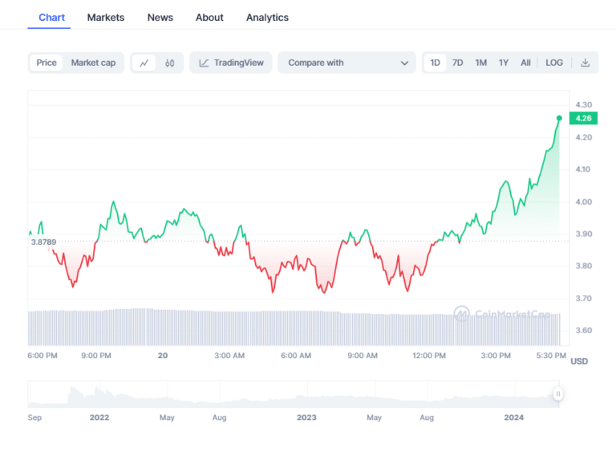Viewport: 616px width, 452px height.
Task: Go to the Analytics tab
Action: coord(267,17)
